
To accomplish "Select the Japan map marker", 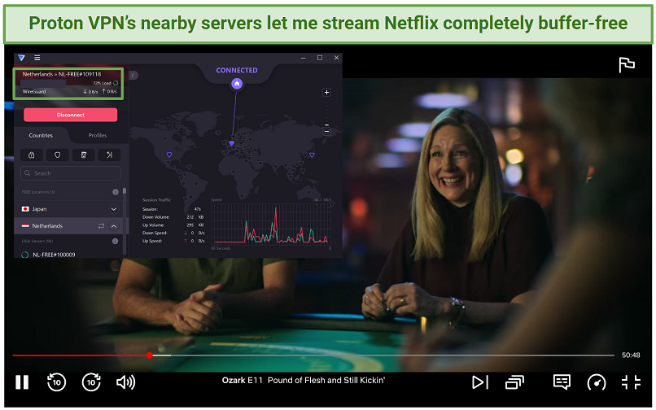I will tap(312, 155).
